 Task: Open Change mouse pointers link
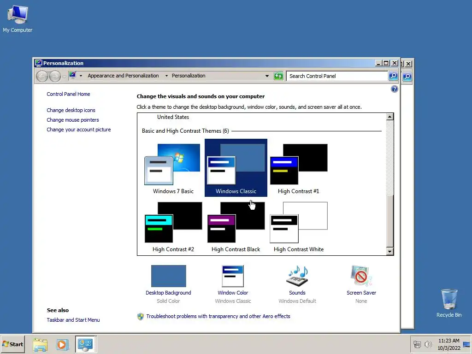tap(72, 120)
